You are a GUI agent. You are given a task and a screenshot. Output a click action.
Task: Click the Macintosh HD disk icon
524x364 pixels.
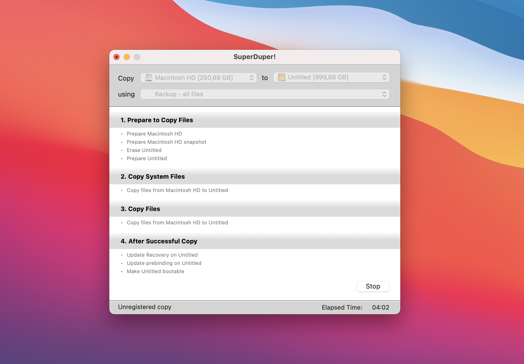149,78
